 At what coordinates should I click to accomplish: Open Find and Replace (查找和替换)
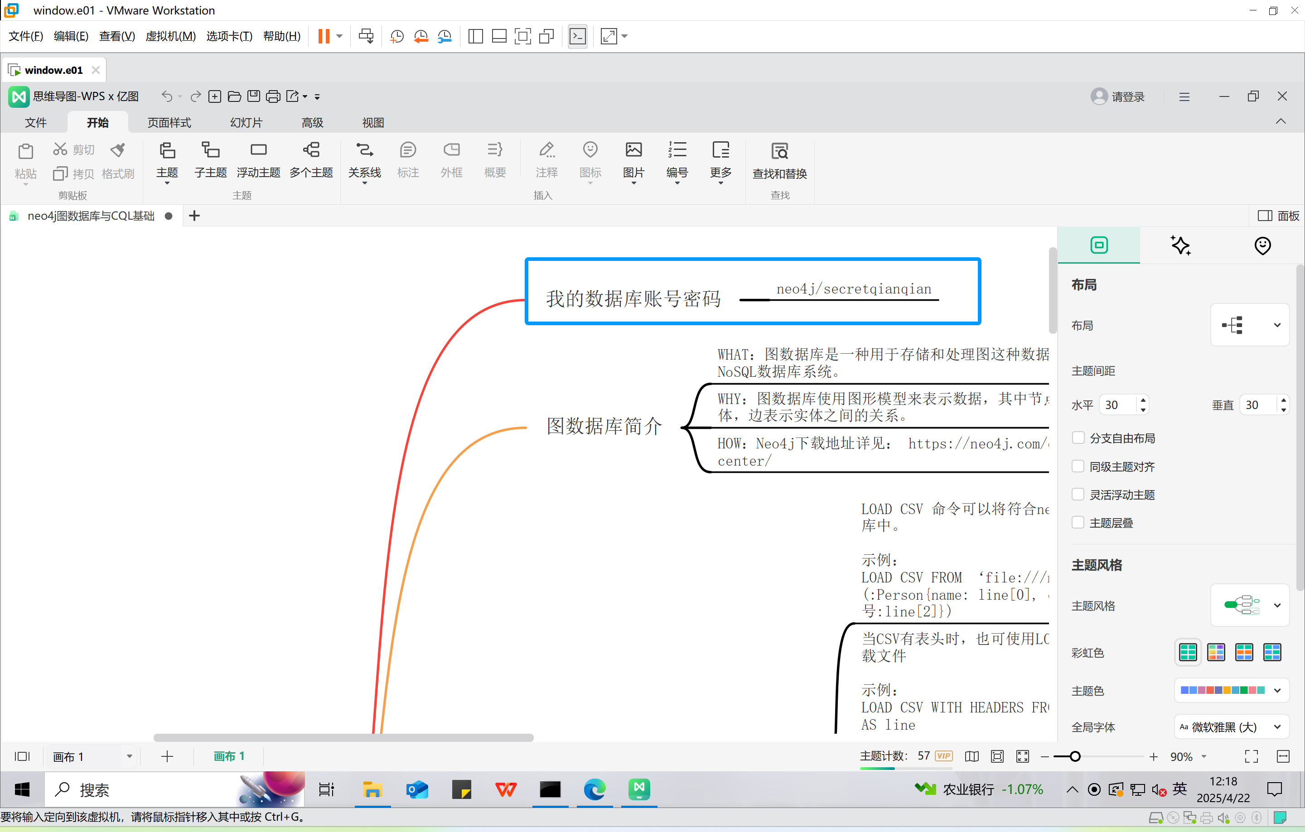tap(779, 160)
